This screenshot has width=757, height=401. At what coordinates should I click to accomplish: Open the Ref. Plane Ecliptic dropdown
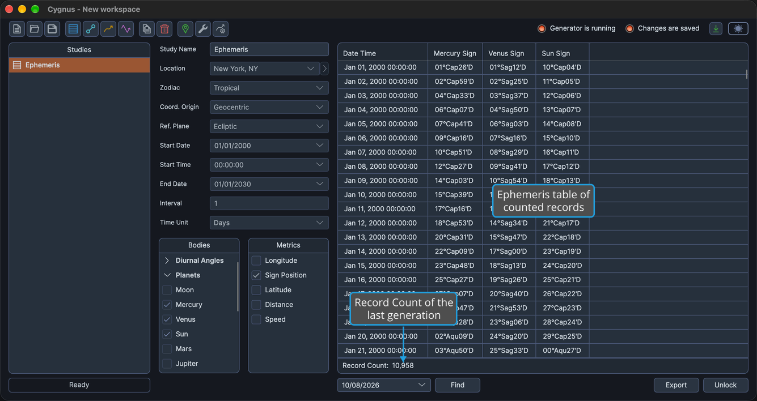click(269, 126)
